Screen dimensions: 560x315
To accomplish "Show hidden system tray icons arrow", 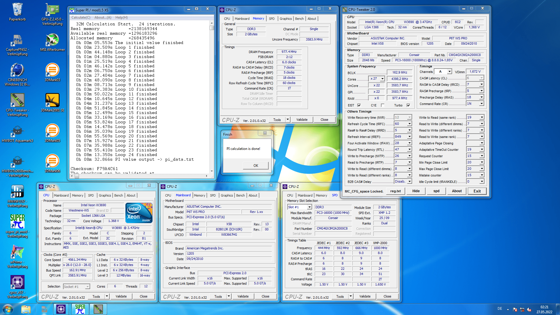I will coord(508,309).
